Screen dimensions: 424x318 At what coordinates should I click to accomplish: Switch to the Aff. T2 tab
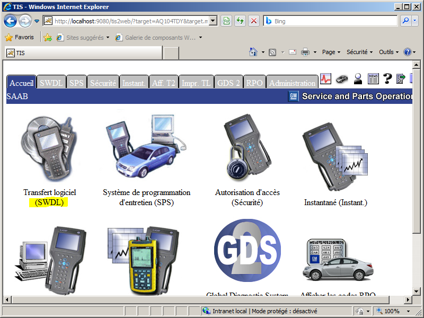[164, 82]
